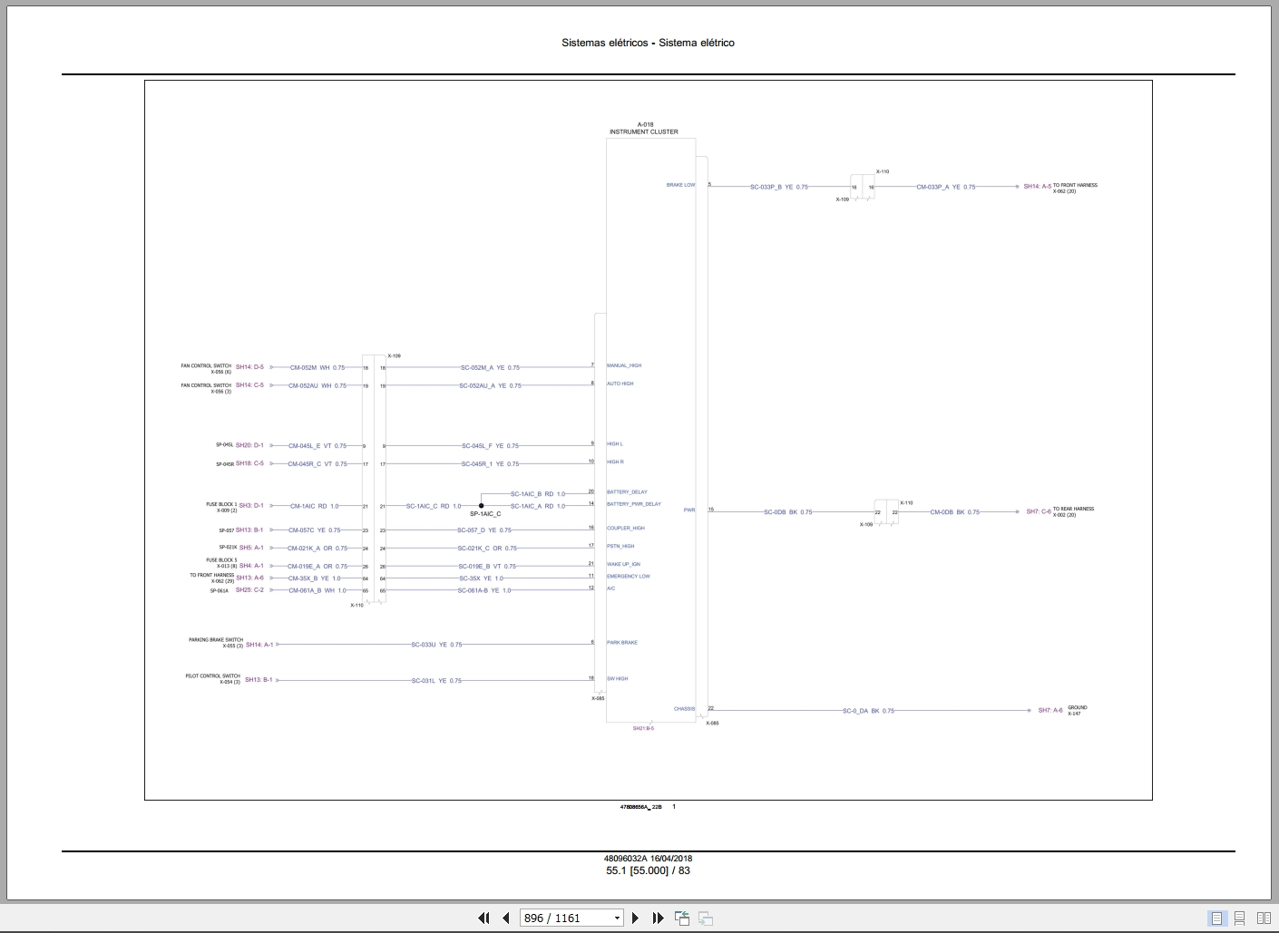Click the EMERGENCY LOW pin label
Viewport: 1279px width, 933px height.
tap(629, 576)
